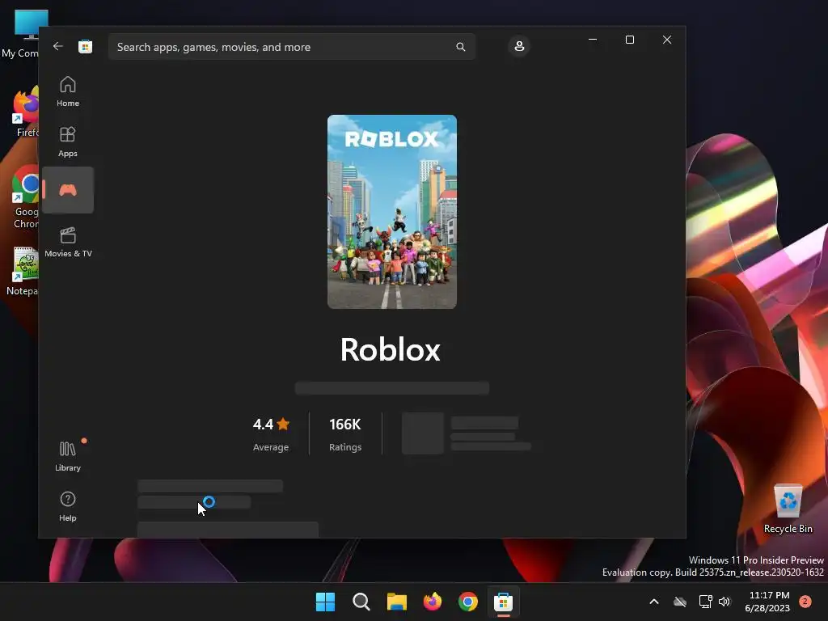
Task: Open the notification badge showing 2
Action: [x=805, y=602]
